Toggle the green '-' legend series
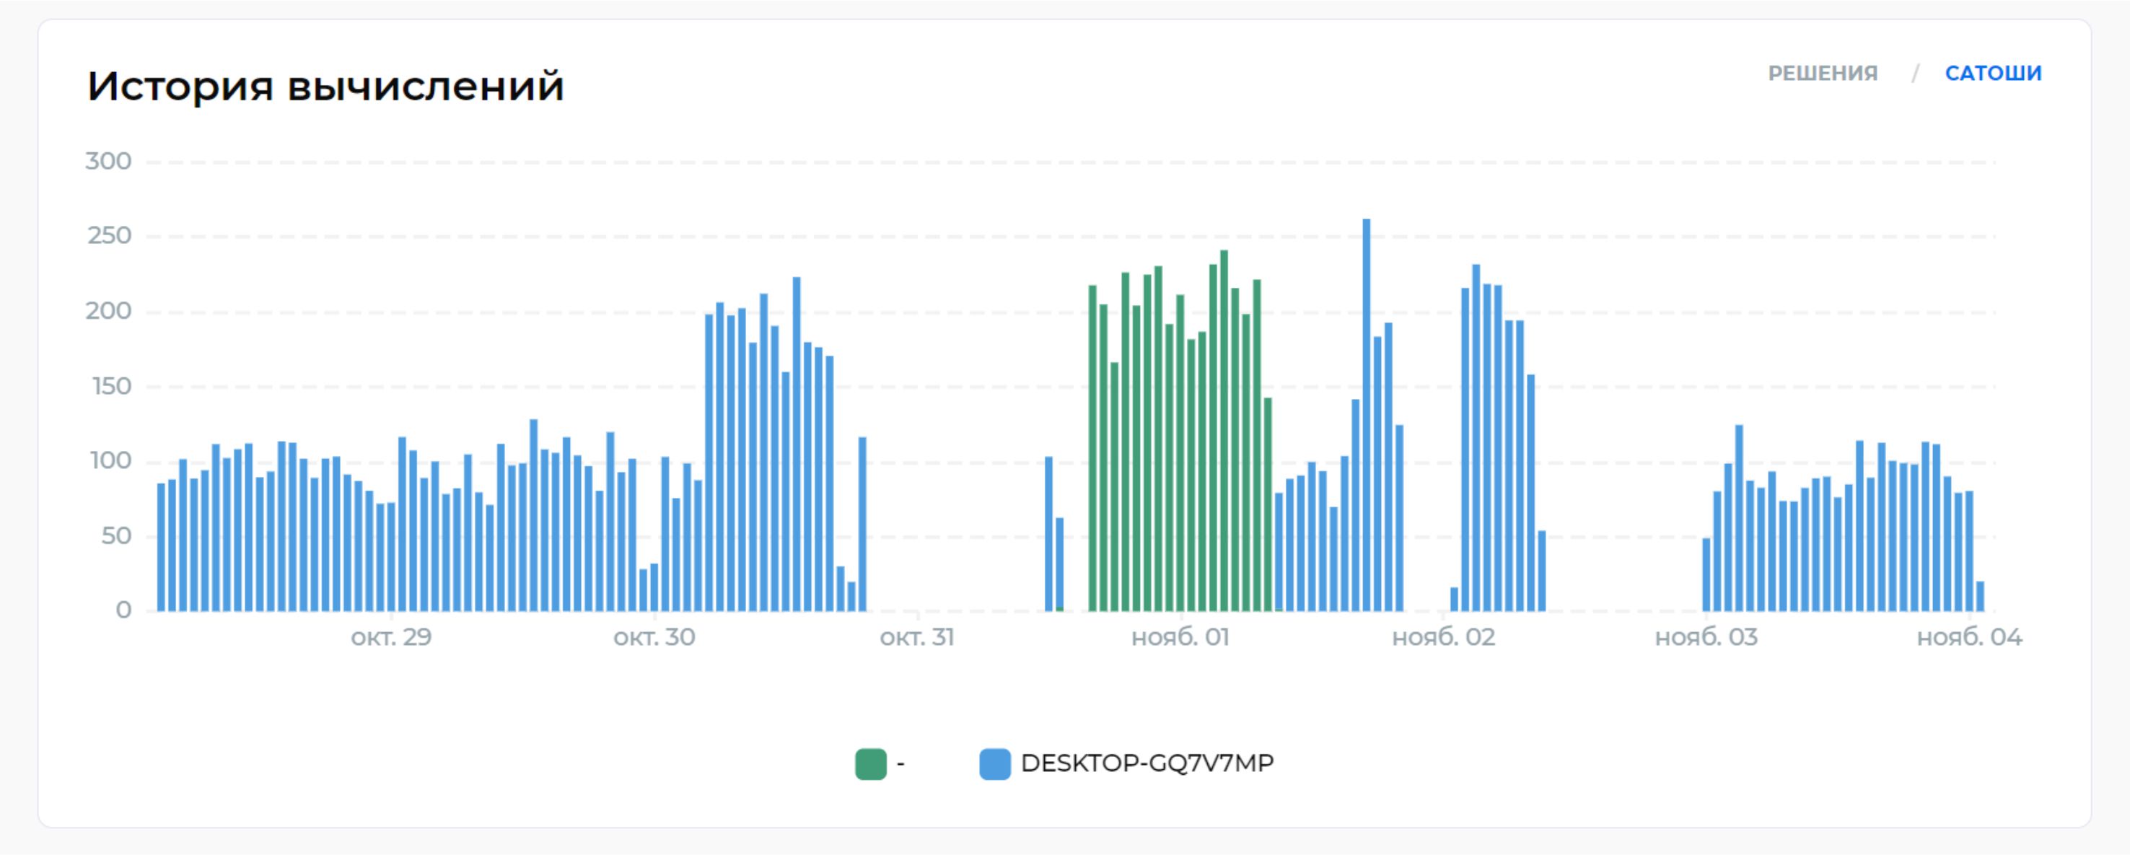 coord(871,764)
